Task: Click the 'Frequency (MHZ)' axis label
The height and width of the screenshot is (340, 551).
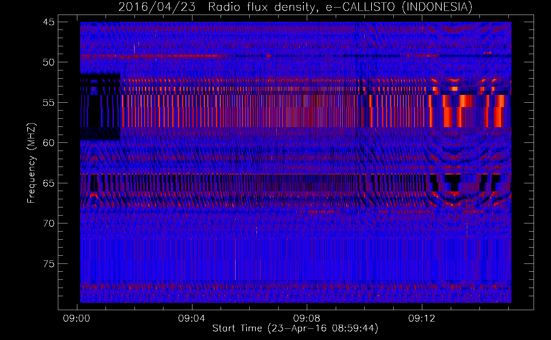Action: (x=31, y=163)
